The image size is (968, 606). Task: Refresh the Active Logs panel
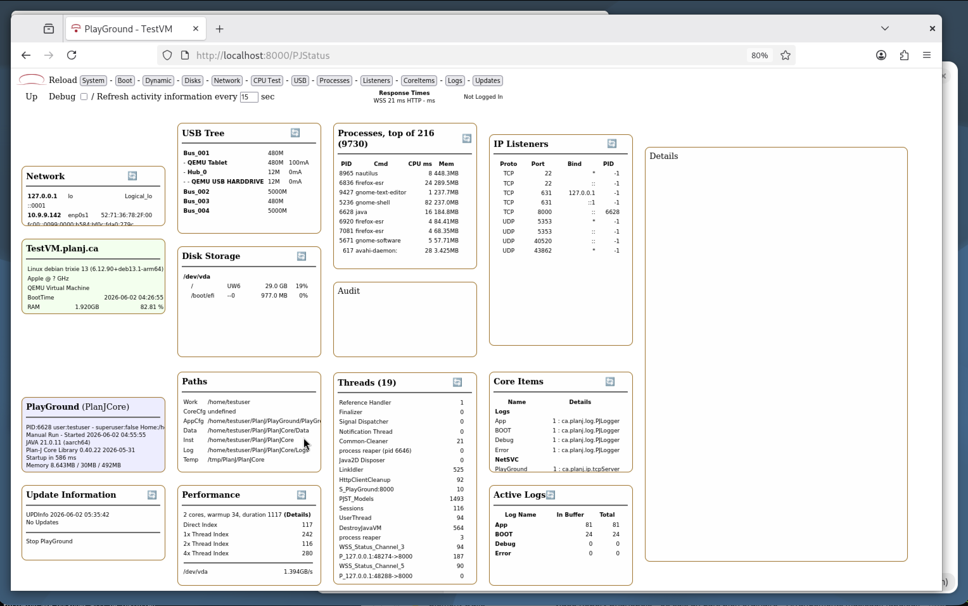click(551, 495)
